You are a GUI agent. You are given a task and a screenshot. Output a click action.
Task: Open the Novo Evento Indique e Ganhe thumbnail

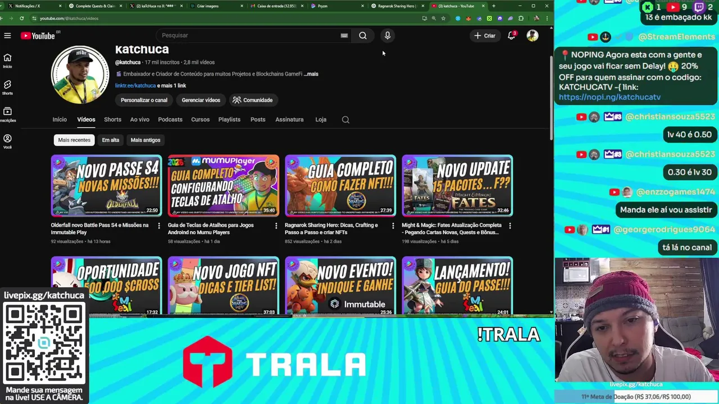(340, 286)
